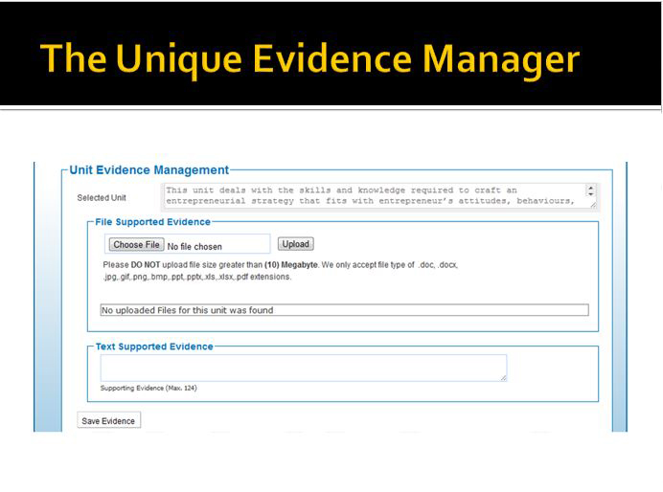Click the accepted file extensions list line
Screen dimensions: 663x492
tap(197, 277)
